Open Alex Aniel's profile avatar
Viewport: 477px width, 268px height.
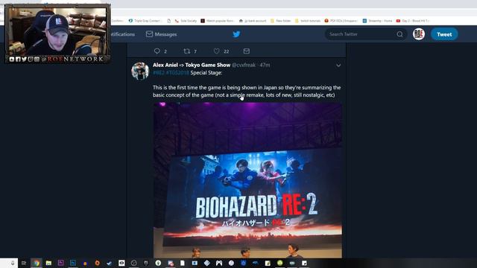(x=140, y=71)
